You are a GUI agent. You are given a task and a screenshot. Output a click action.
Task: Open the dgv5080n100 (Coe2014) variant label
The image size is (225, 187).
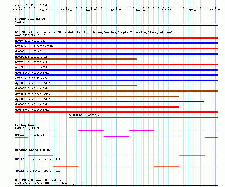click(x=31, y=51)
